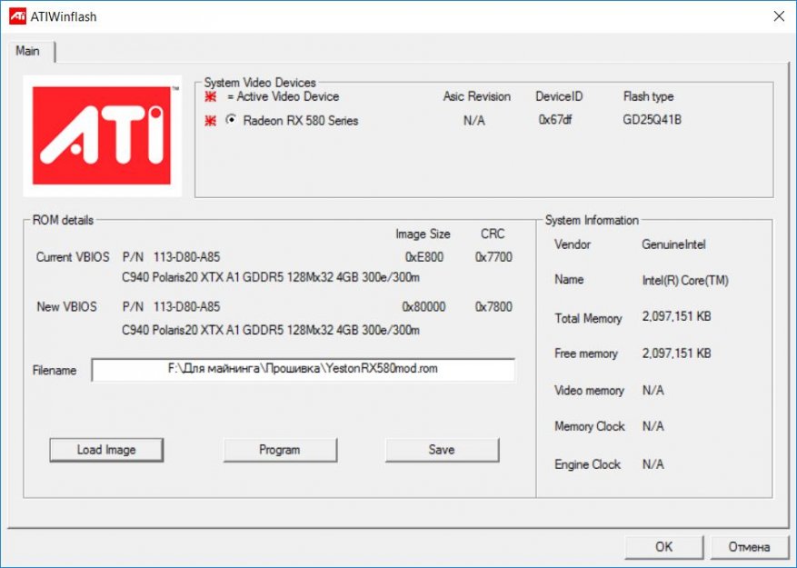
Task: Cancel using the Отмена button
Action: 749,547
